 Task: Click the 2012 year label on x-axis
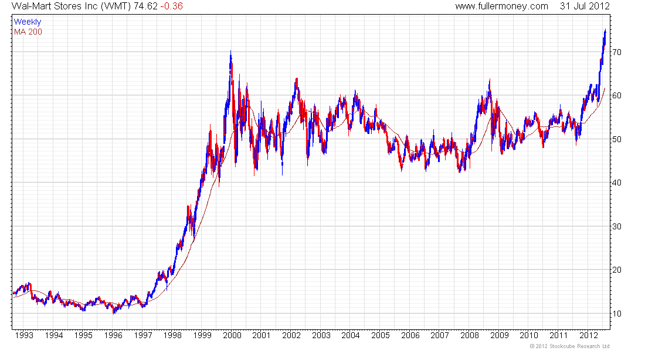coord(589,335)
